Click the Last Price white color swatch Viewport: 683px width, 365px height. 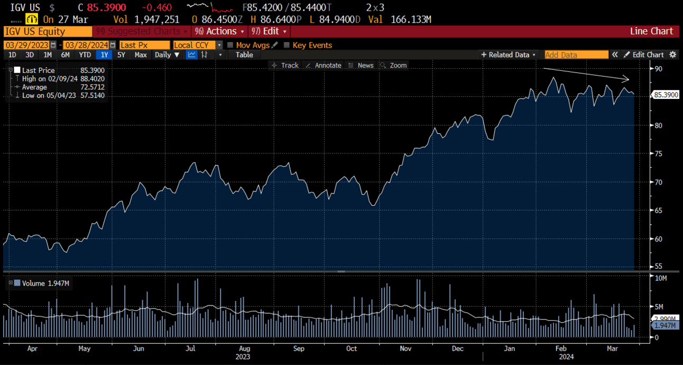click(x=17, y=70)
